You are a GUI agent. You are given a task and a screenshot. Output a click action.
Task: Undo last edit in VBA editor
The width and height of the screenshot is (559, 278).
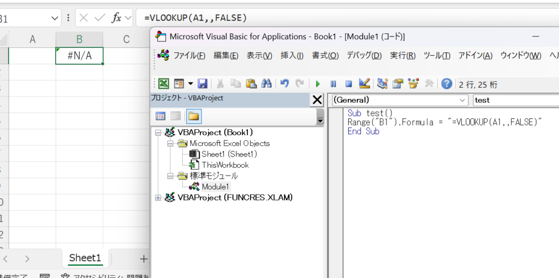[x=284, y=83]
